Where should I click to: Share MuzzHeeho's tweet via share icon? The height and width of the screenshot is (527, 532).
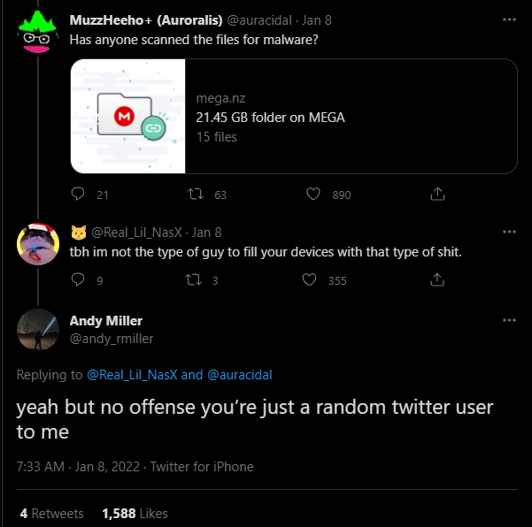coord(436,195)
